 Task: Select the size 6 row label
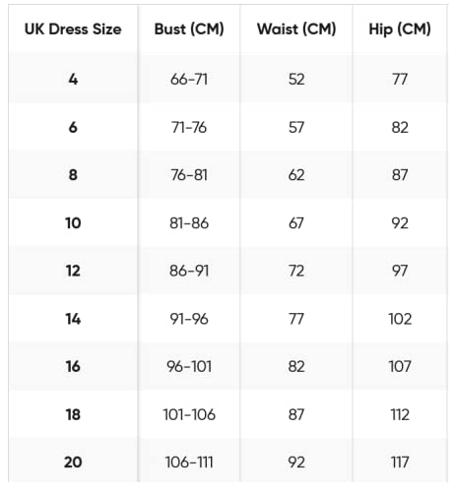click(x=73, y=127)
